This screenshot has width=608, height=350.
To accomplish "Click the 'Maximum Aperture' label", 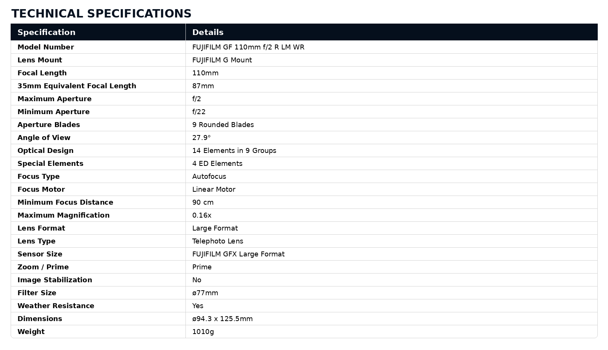I will pyautogui.click(x=54, y=99).
